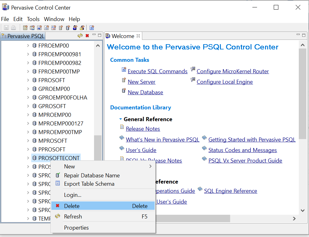Click the New Server link under Common Tasks
The height and width of the screenshot is (237, 309).
(x=141, y=82)
